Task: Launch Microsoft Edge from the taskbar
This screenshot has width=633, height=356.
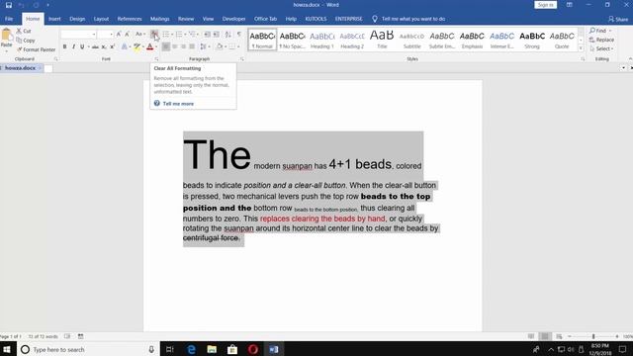Action: pos(191,349)
